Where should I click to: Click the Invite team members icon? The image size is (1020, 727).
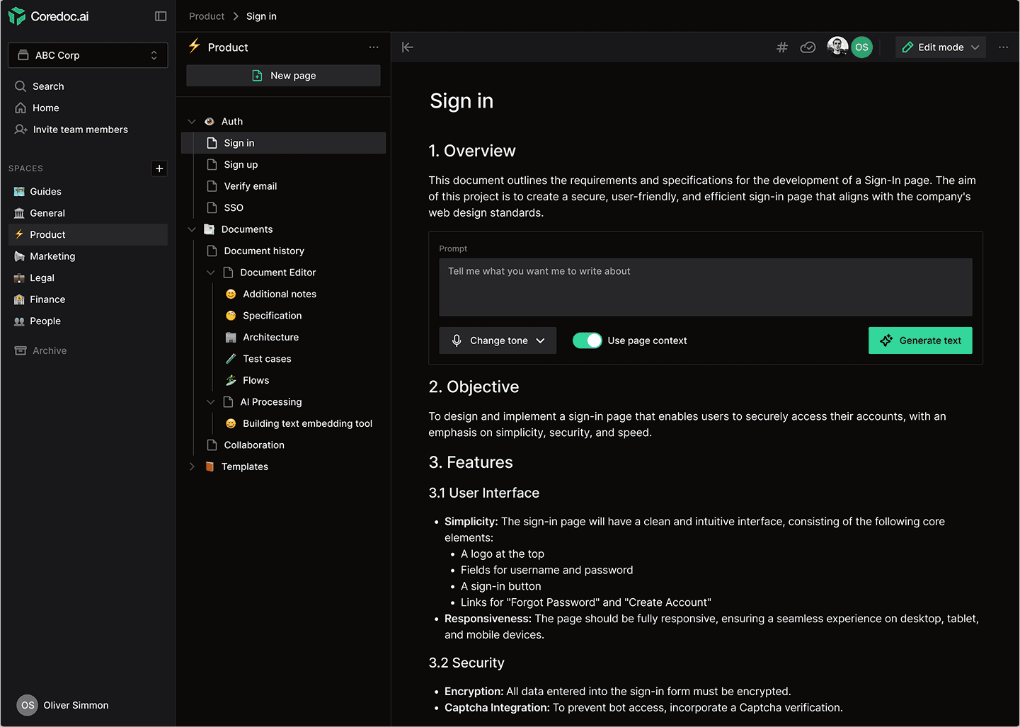[21, 130]
